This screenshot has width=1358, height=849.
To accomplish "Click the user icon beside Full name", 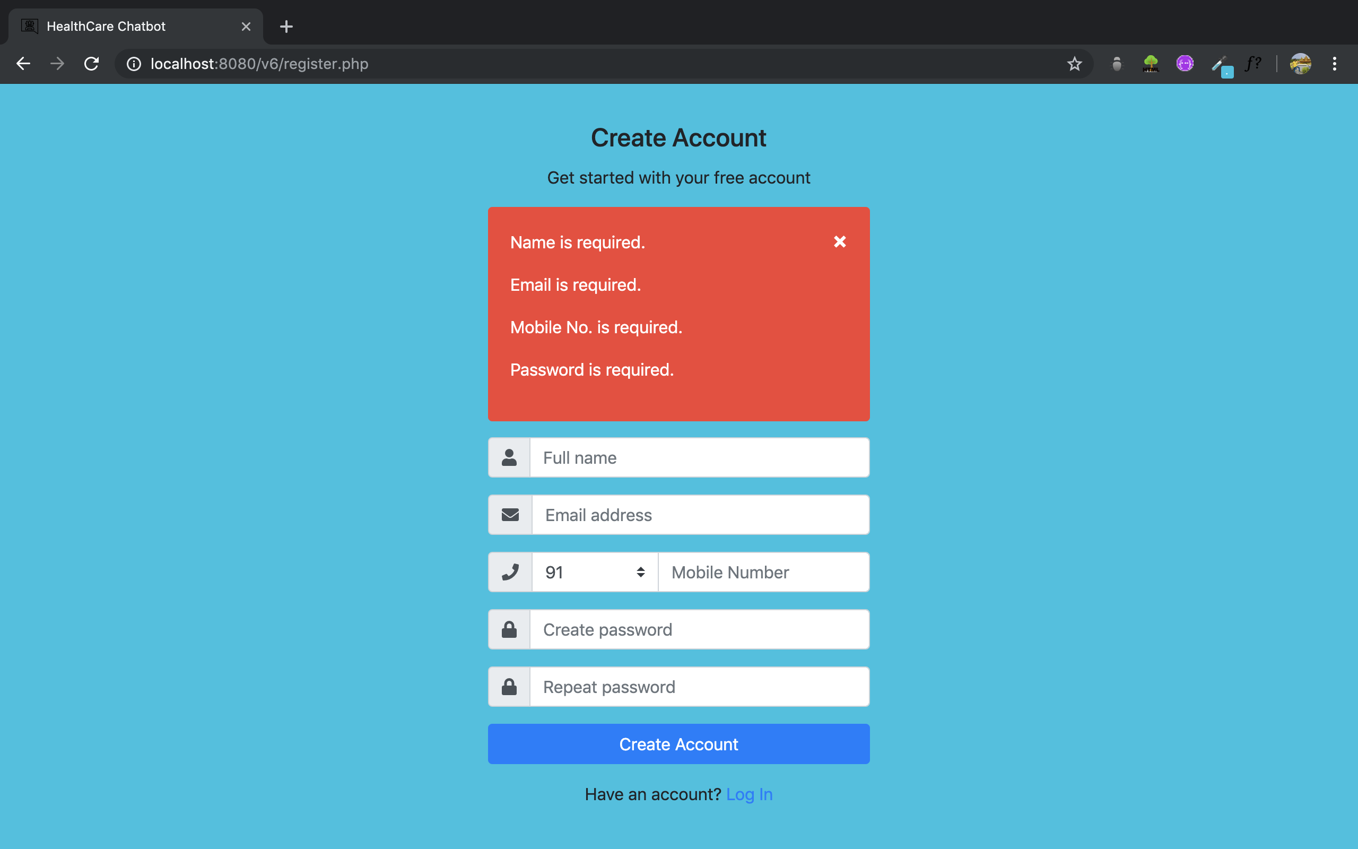I will pos(509,457).
